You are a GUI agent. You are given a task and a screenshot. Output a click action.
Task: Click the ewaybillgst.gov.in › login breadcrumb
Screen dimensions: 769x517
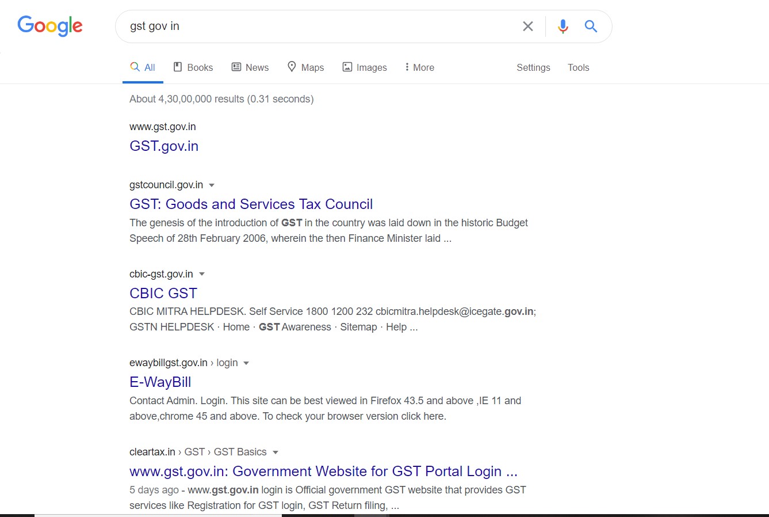183,363
